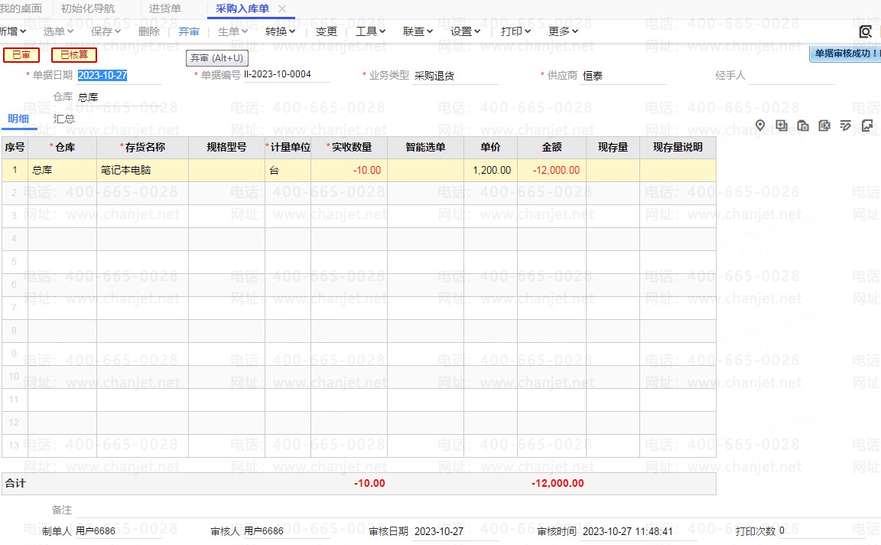Select the 笔记本电脑 cell in row 1
The image size is (881, 545).
pos(142,170)
